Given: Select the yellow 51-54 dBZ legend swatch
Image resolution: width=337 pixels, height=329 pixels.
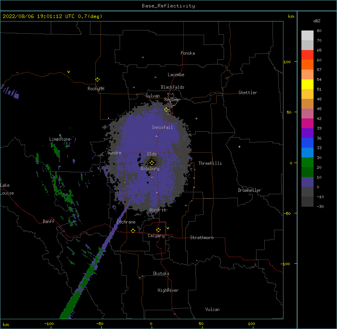Looking at the screenshot, I should coord(307,84).
